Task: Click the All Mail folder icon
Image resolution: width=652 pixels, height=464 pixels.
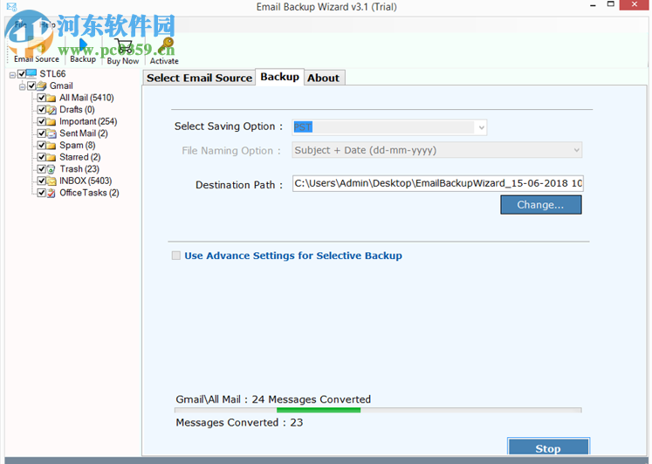Action: [51, 98]
